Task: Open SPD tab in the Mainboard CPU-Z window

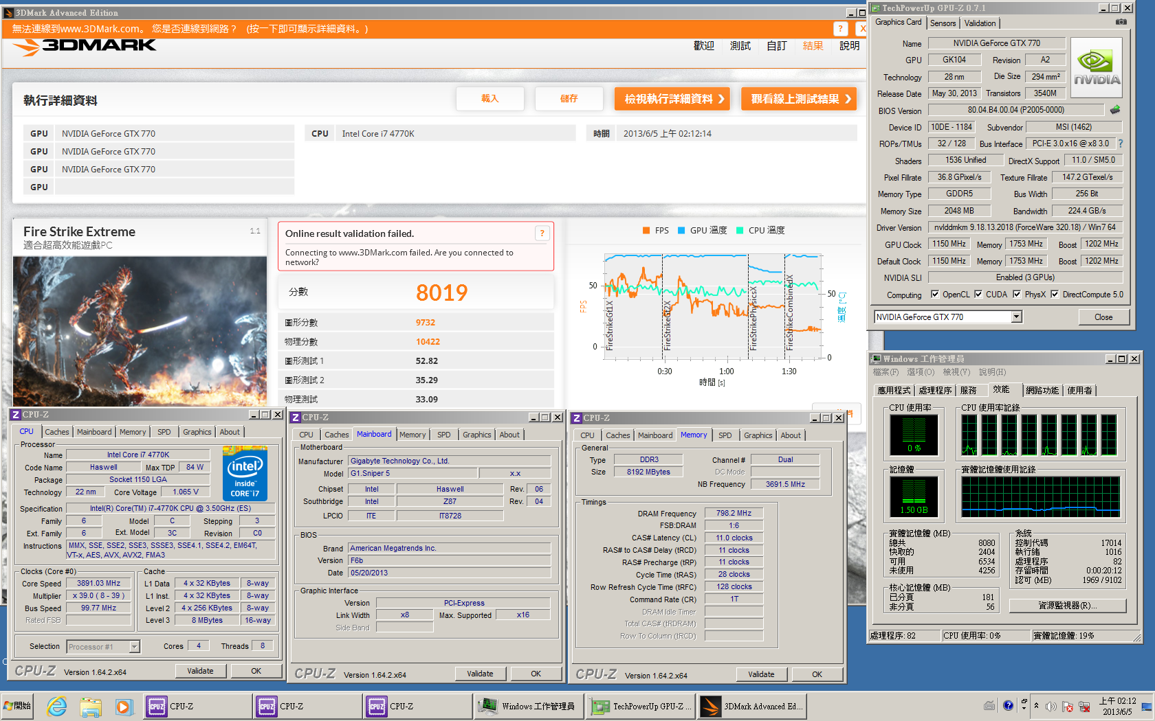Action: click(444, 435)
